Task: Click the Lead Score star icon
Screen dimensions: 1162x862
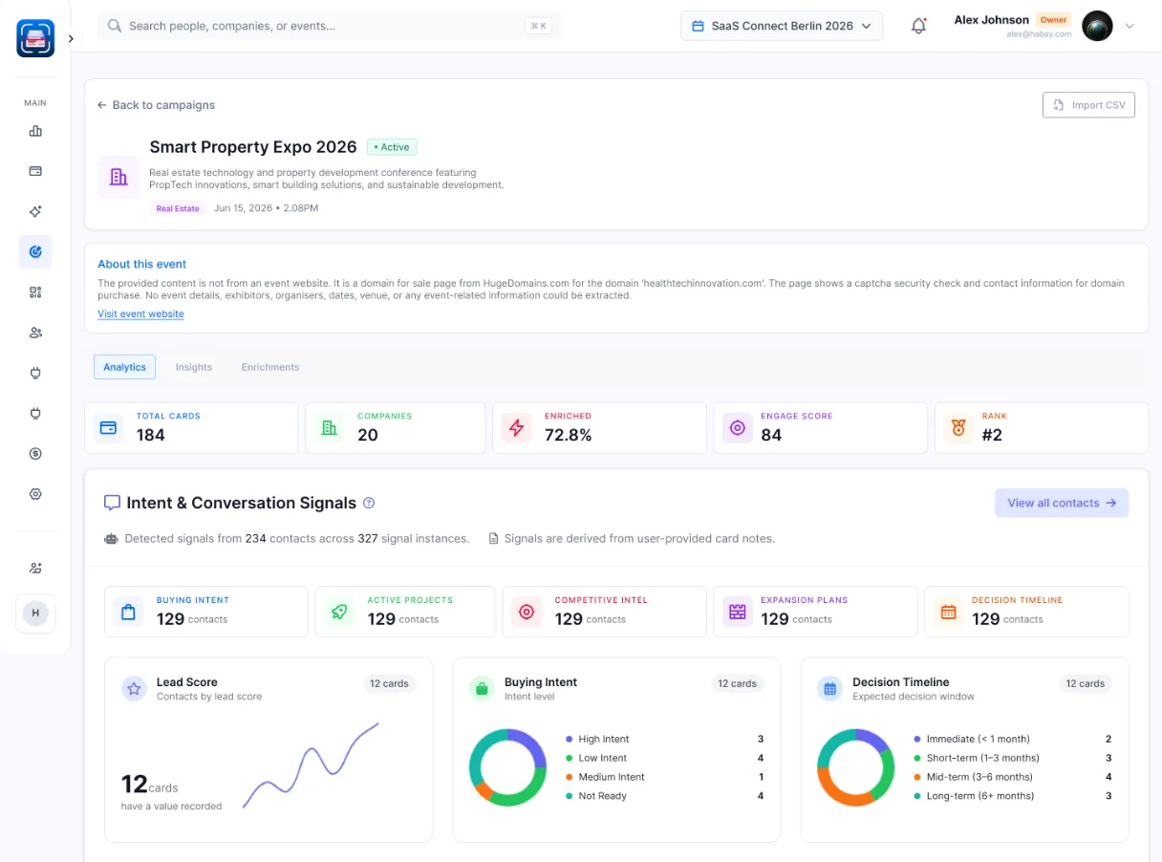Action: 135,688
